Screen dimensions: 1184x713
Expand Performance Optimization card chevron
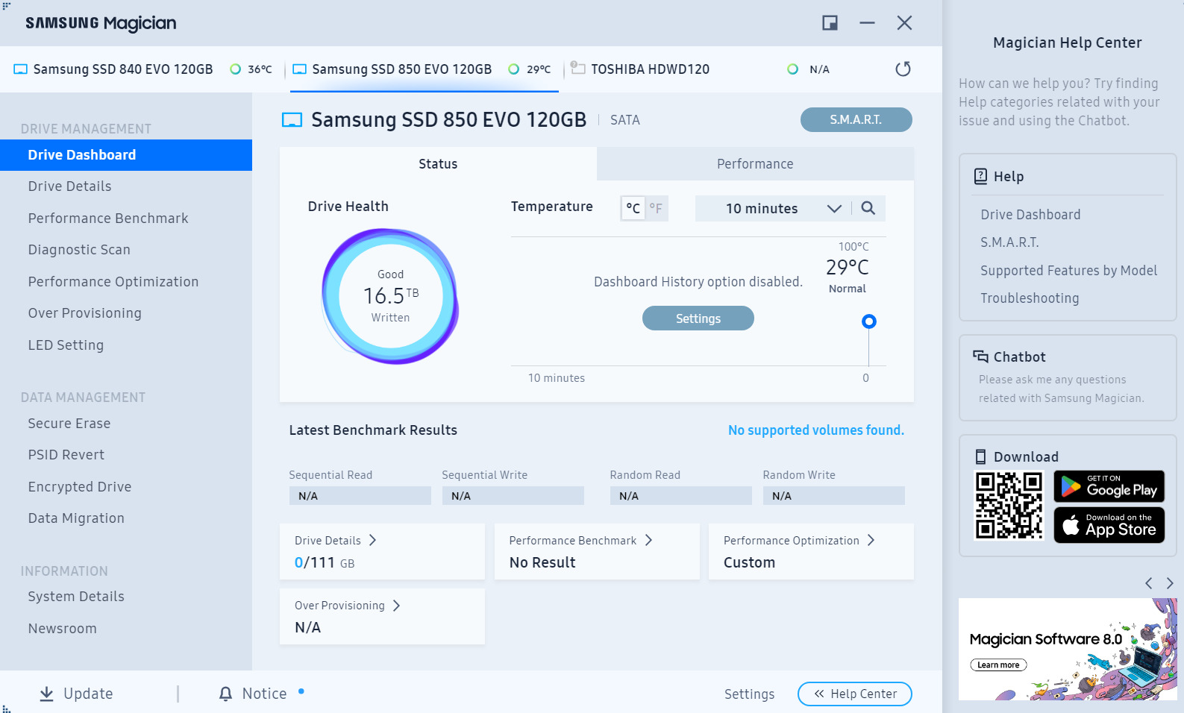point(871,540)
